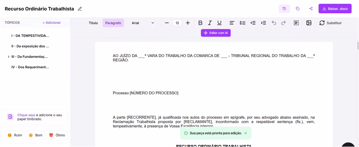
Task: Open the Substituir replace tool
Action: 331,23
